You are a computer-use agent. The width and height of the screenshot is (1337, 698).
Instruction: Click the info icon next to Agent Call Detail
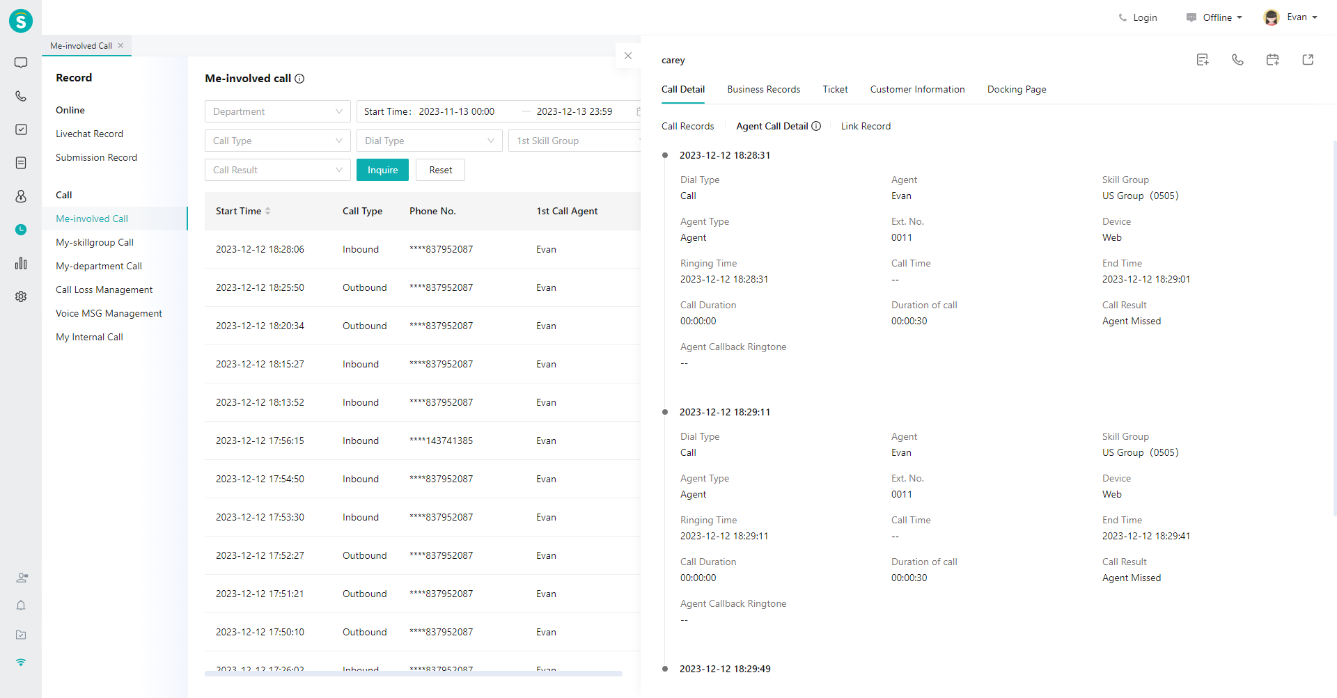[x=816, y=126]
